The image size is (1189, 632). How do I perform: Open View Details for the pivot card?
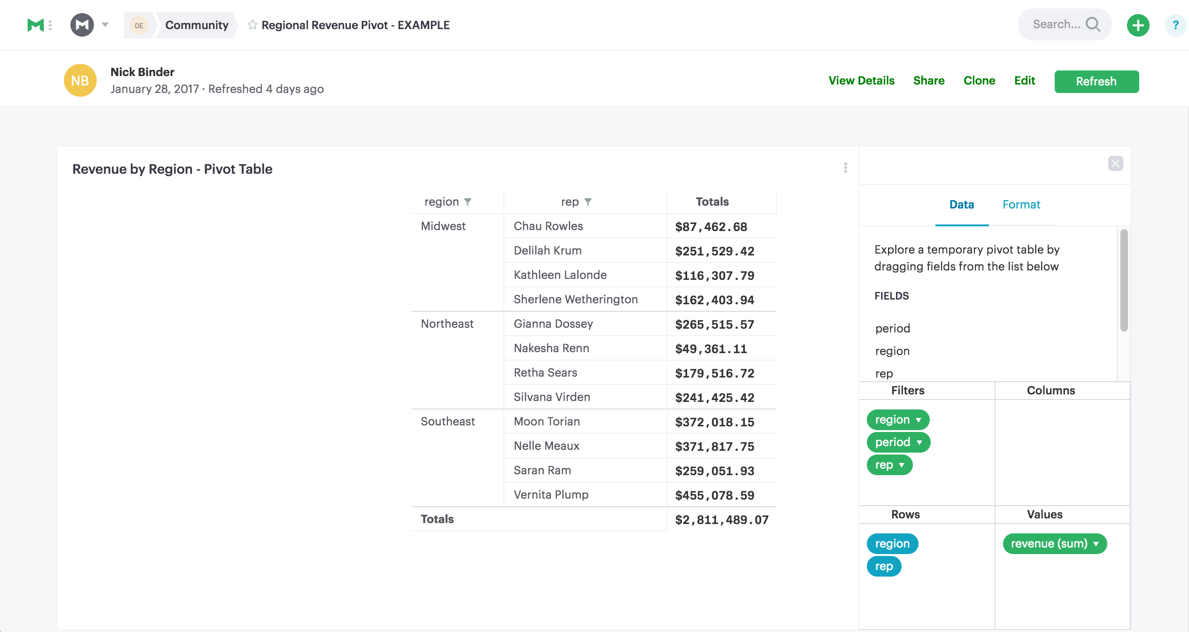(x=861, y=80)
